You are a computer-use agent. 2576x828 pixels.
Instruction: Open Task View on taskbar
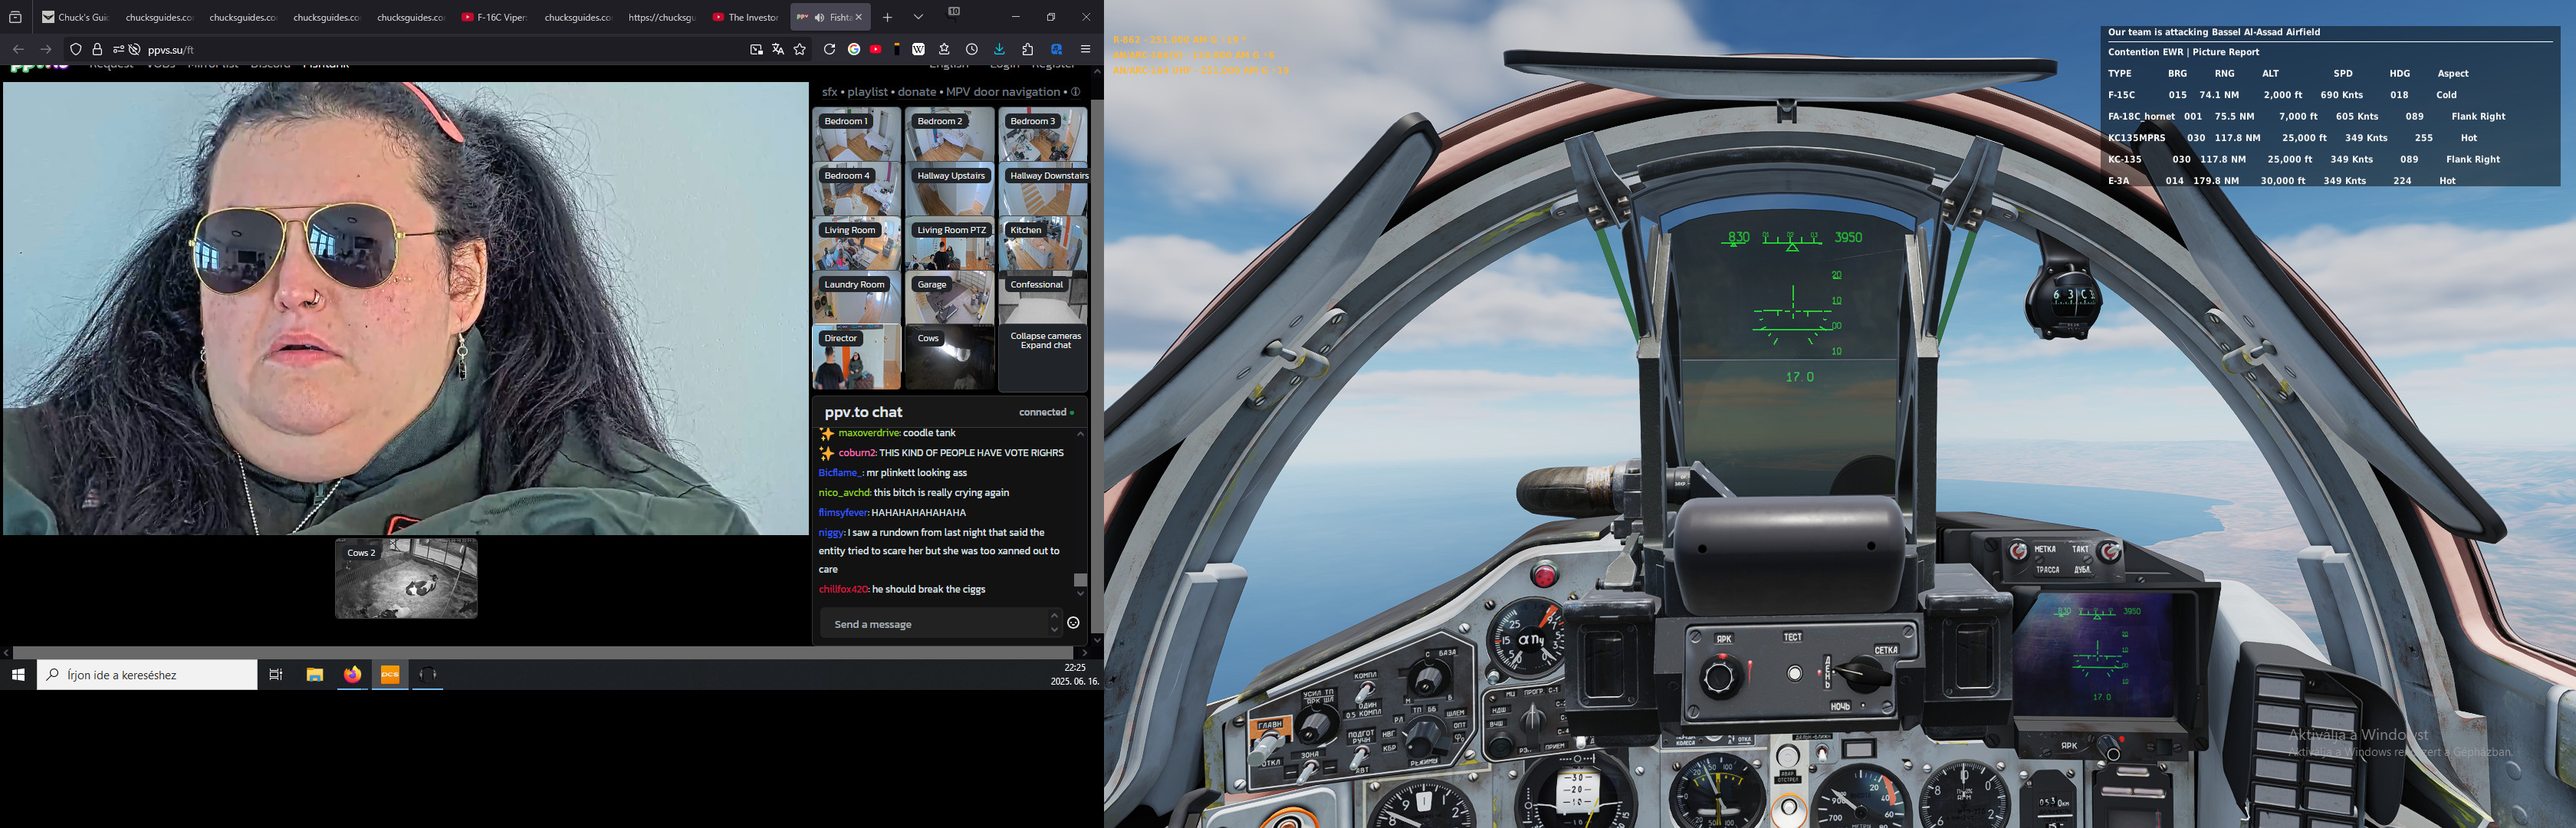(x=276, y=675)
